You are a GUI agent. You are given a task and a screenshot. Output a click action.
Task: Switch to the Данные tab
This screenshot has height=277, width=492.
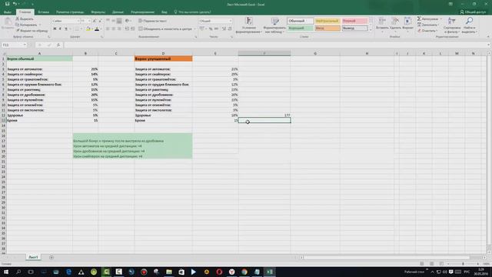[118, 12]
